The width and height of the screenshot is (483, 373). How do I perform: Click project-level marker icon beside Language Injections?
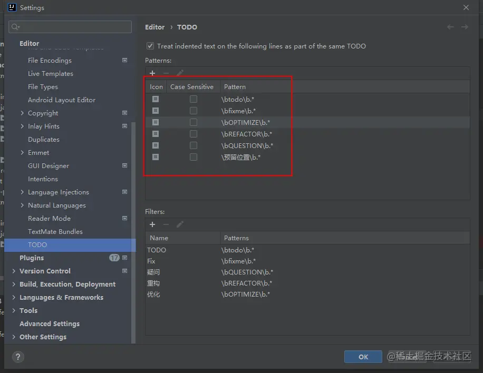click(x=125, y=192)
